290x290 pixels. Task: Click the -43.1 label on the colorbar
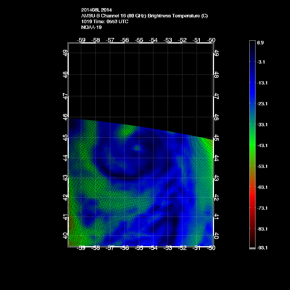(262, 145)
